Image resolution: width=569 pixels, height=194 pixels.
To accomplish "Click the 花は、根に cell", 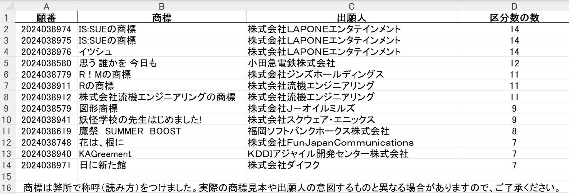I will coord(162,143).
